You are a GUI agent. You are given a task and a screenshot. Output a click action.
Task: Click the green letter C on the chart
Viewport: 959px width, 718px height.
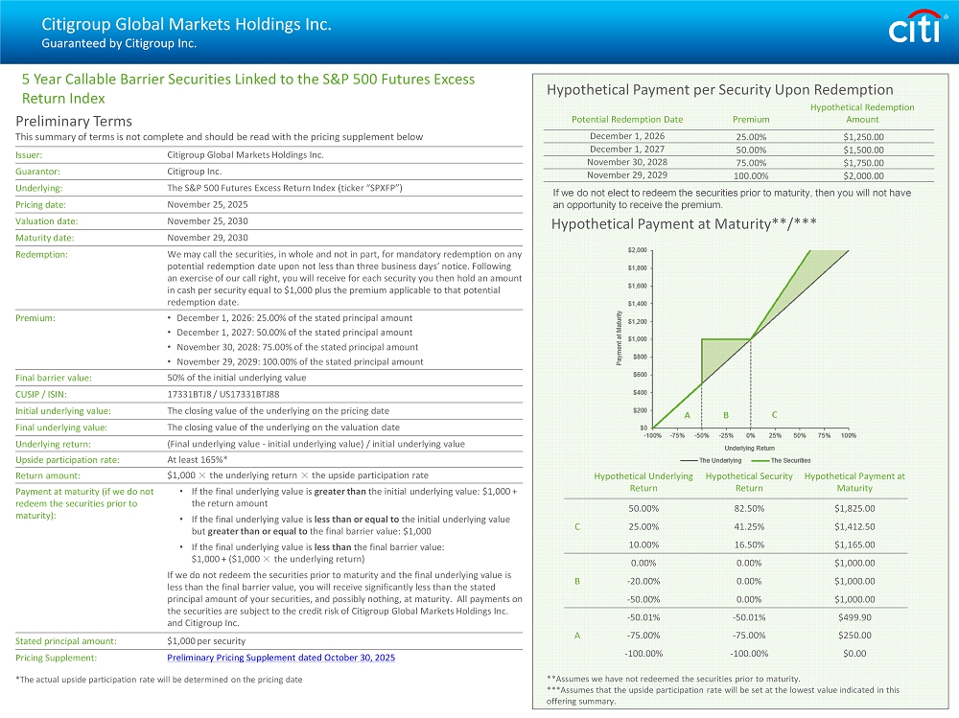pos(774,415)
